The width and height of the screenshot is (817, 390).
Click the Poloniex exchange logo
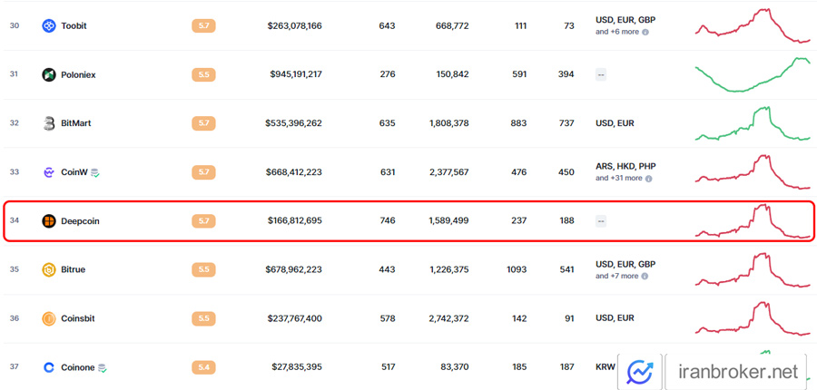[48, 74]
